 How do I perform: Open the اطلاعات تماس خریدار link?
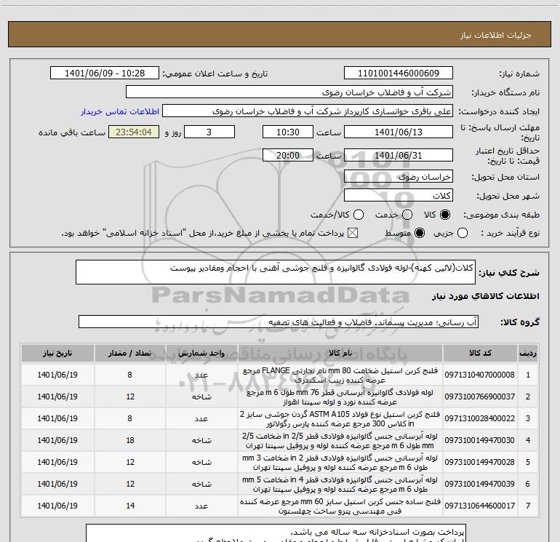[120, 111]
